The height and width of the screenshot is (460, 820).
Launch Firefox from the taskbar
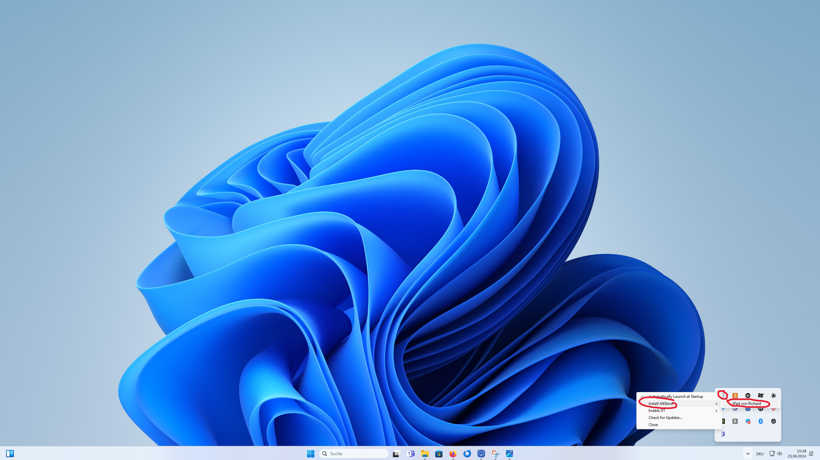(x=452, y=454)
